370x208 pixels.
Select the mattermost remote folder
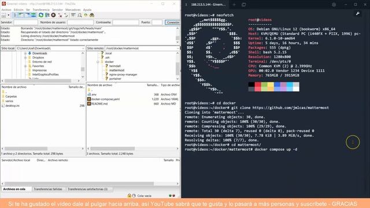pos(117,70)
